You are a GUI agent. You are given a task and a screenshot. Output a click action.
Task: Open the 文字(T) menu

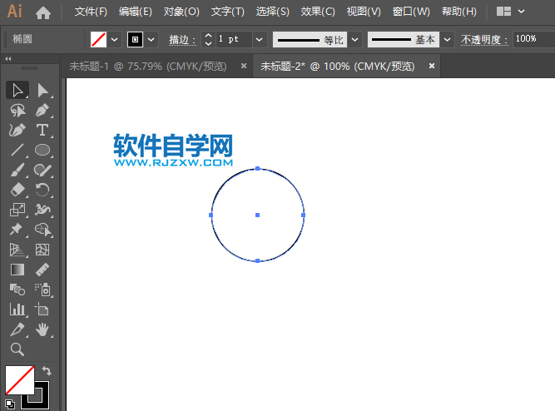pos(228,12)
